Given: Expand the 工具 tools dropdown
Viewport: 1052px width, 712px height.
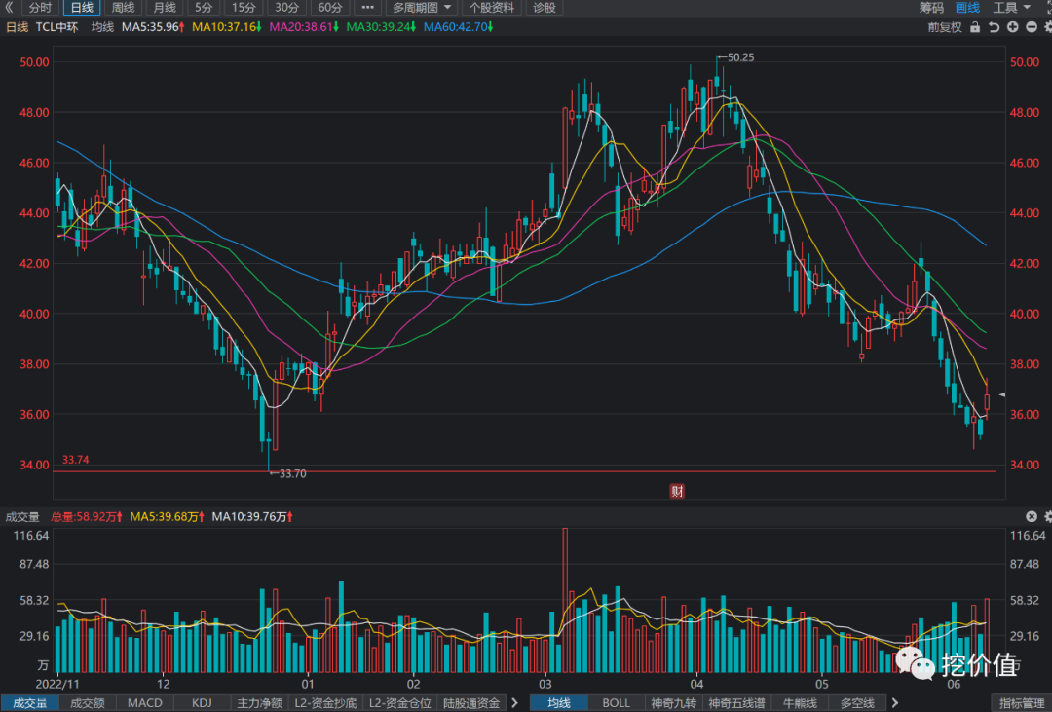Looking at the screenshot, I should 1011,8.
